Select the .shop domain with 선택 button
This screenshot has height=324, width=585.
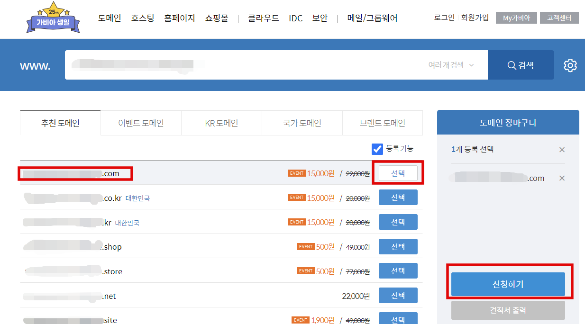(398, 246)
